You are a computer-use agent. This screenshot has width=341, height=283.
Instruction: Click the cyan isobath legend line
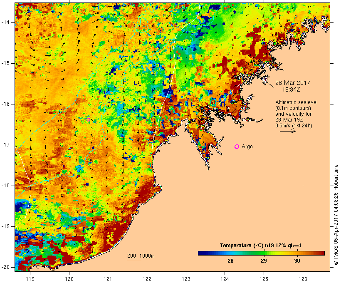134,260
